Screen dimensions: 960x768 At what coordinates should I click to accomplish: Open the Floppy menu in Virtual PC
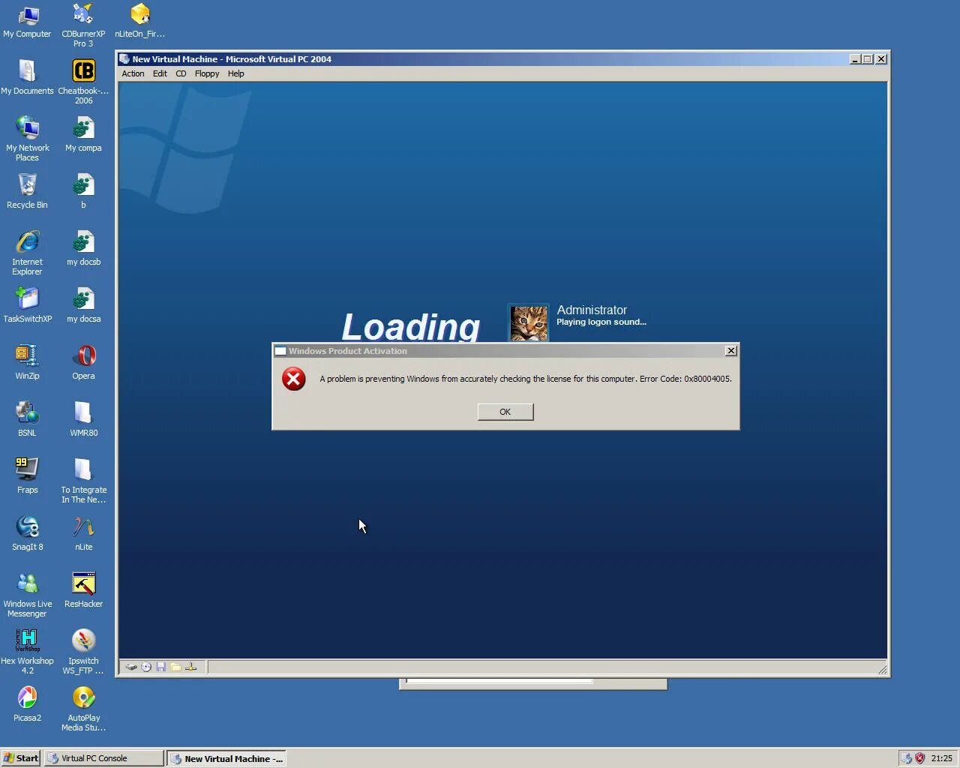(207, 73)
